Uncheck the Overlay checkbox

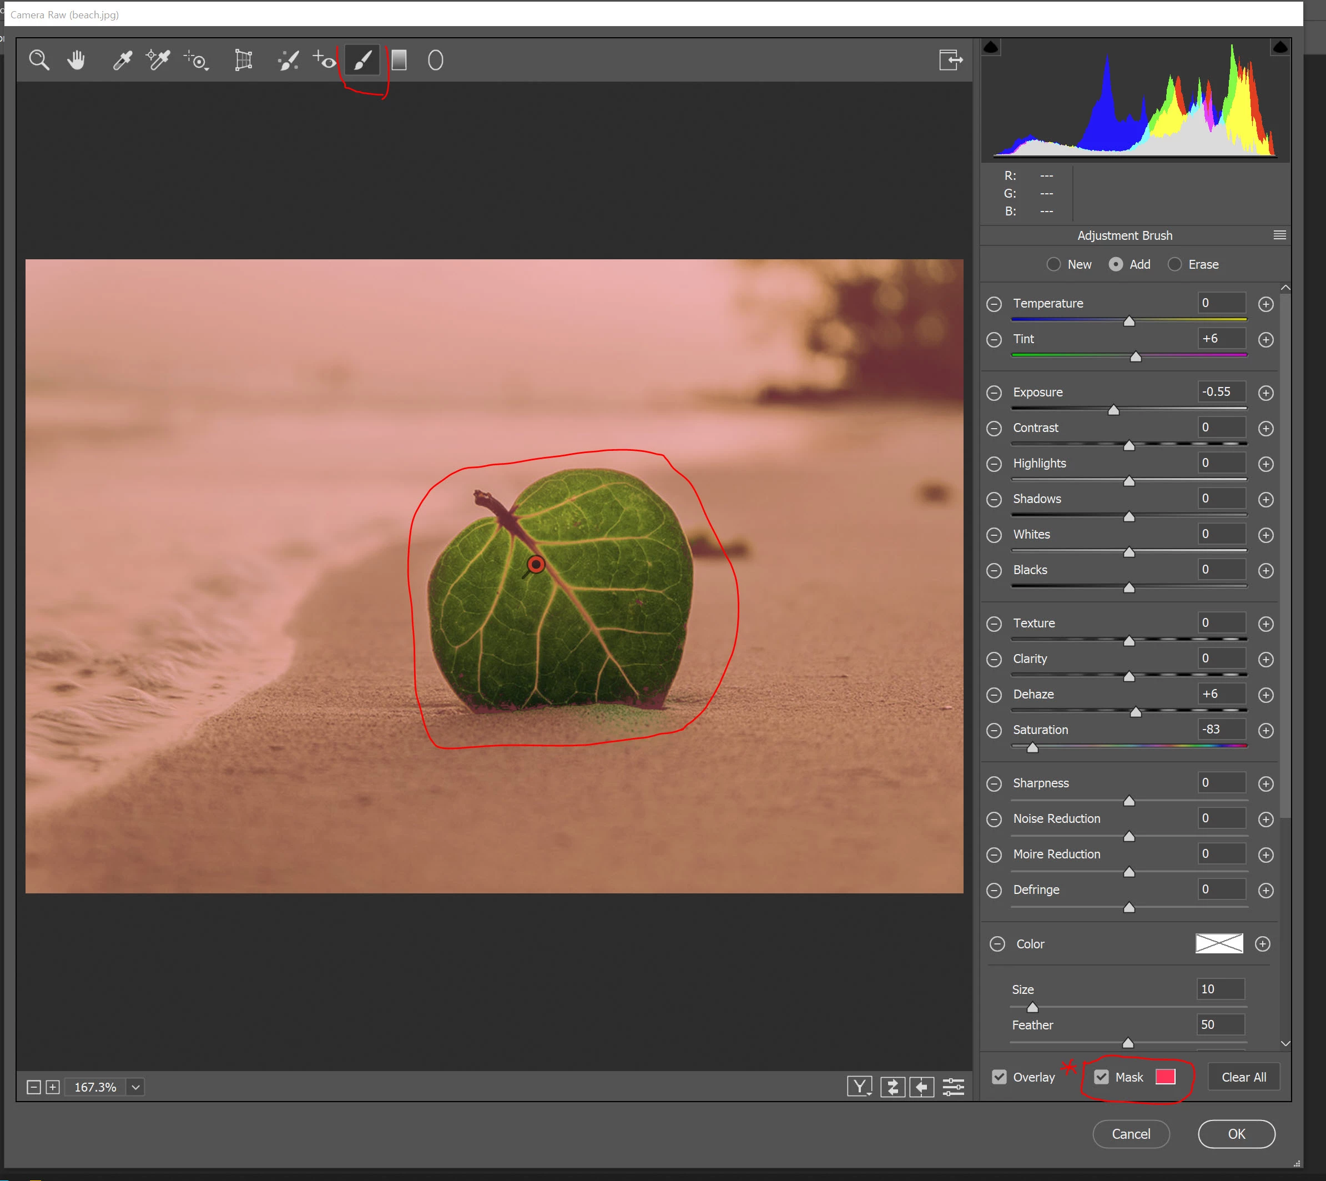coord(1000,1077)
